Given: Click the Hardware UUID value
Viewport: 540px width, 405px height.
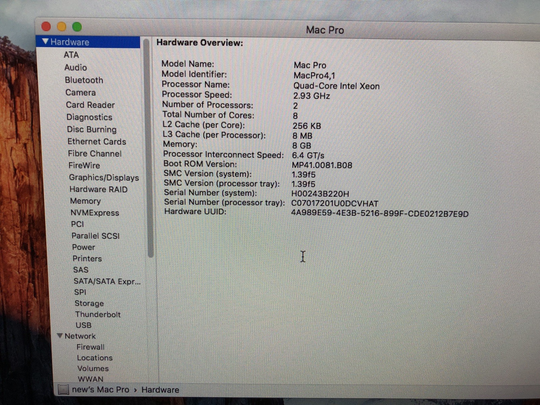Looking at the screenshot, I should (x=380, y=214).
